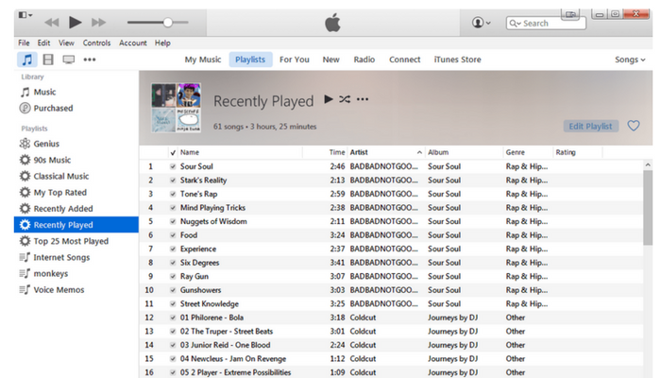The height and width of the screenshot is (378, 661).
Task: Sort by the Genre column header
Action: pos(516,152)
